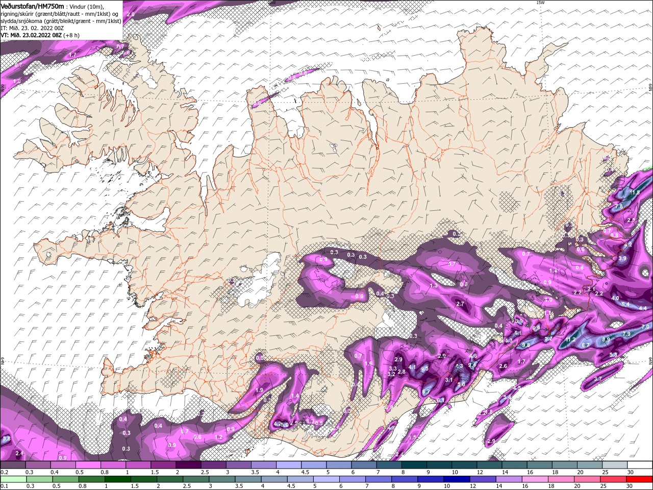
Task: Click the 7.9 precipitation value
Action: pos(627,334)
